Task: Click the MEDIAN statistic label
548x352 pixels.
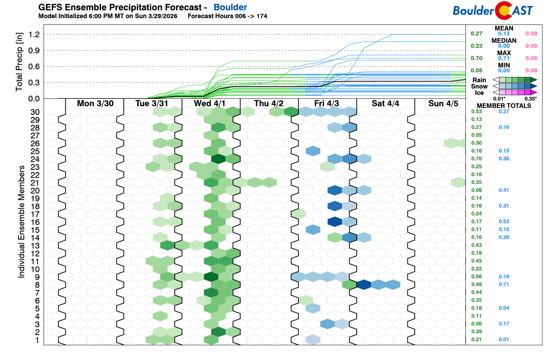Action: point(504,41)
